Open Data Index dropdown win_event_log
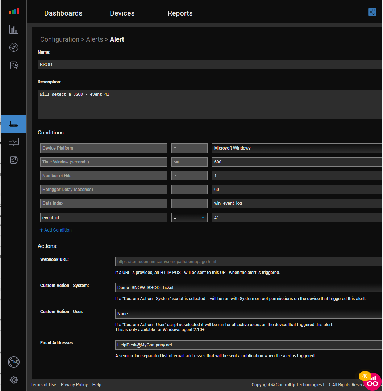 click(x=296, y=203)
